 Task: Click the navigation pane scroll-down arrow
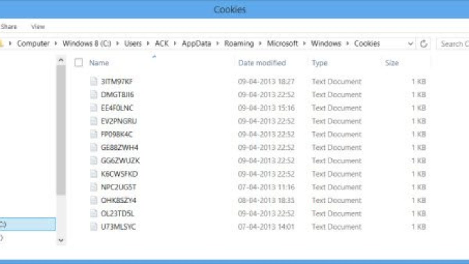61,240
